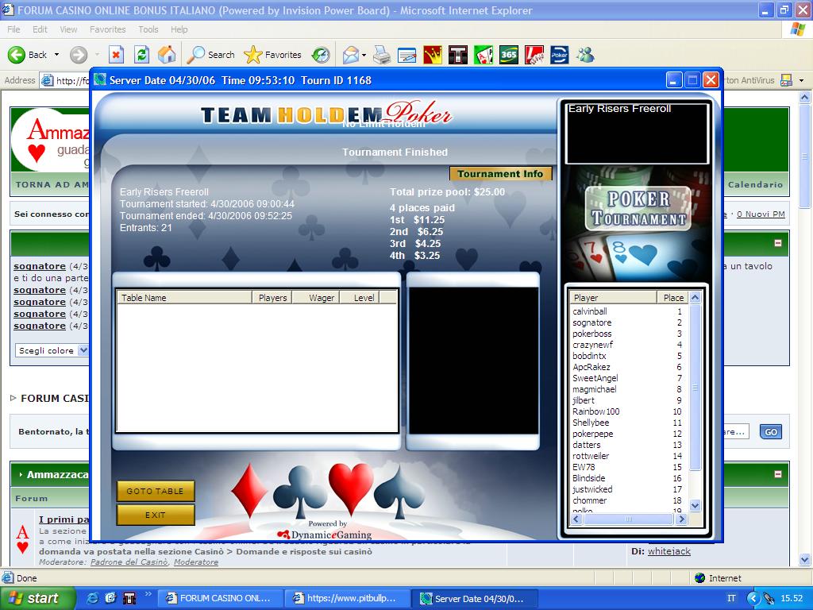Click the Mail envelope icon
This screenshot has height=610, width=813.
tap(351, 55)
